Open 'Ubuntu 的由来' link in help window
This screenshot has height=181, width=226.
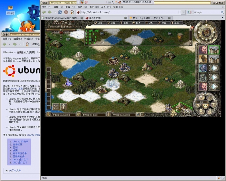[20, 142]
